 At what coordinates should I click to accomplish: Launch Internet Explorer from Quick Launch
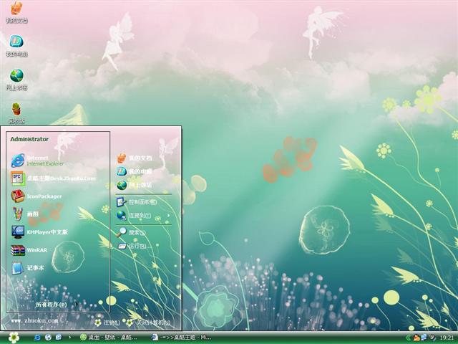pos(38,338)
